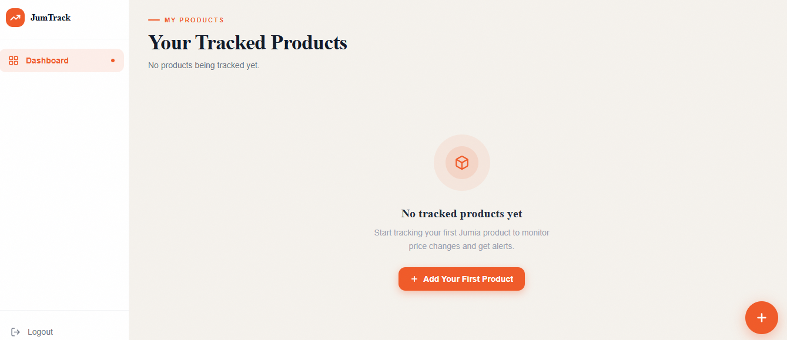Click the Dashboard sidebar highlight row
Screen dimensions: 787x340
click(62, 60)
